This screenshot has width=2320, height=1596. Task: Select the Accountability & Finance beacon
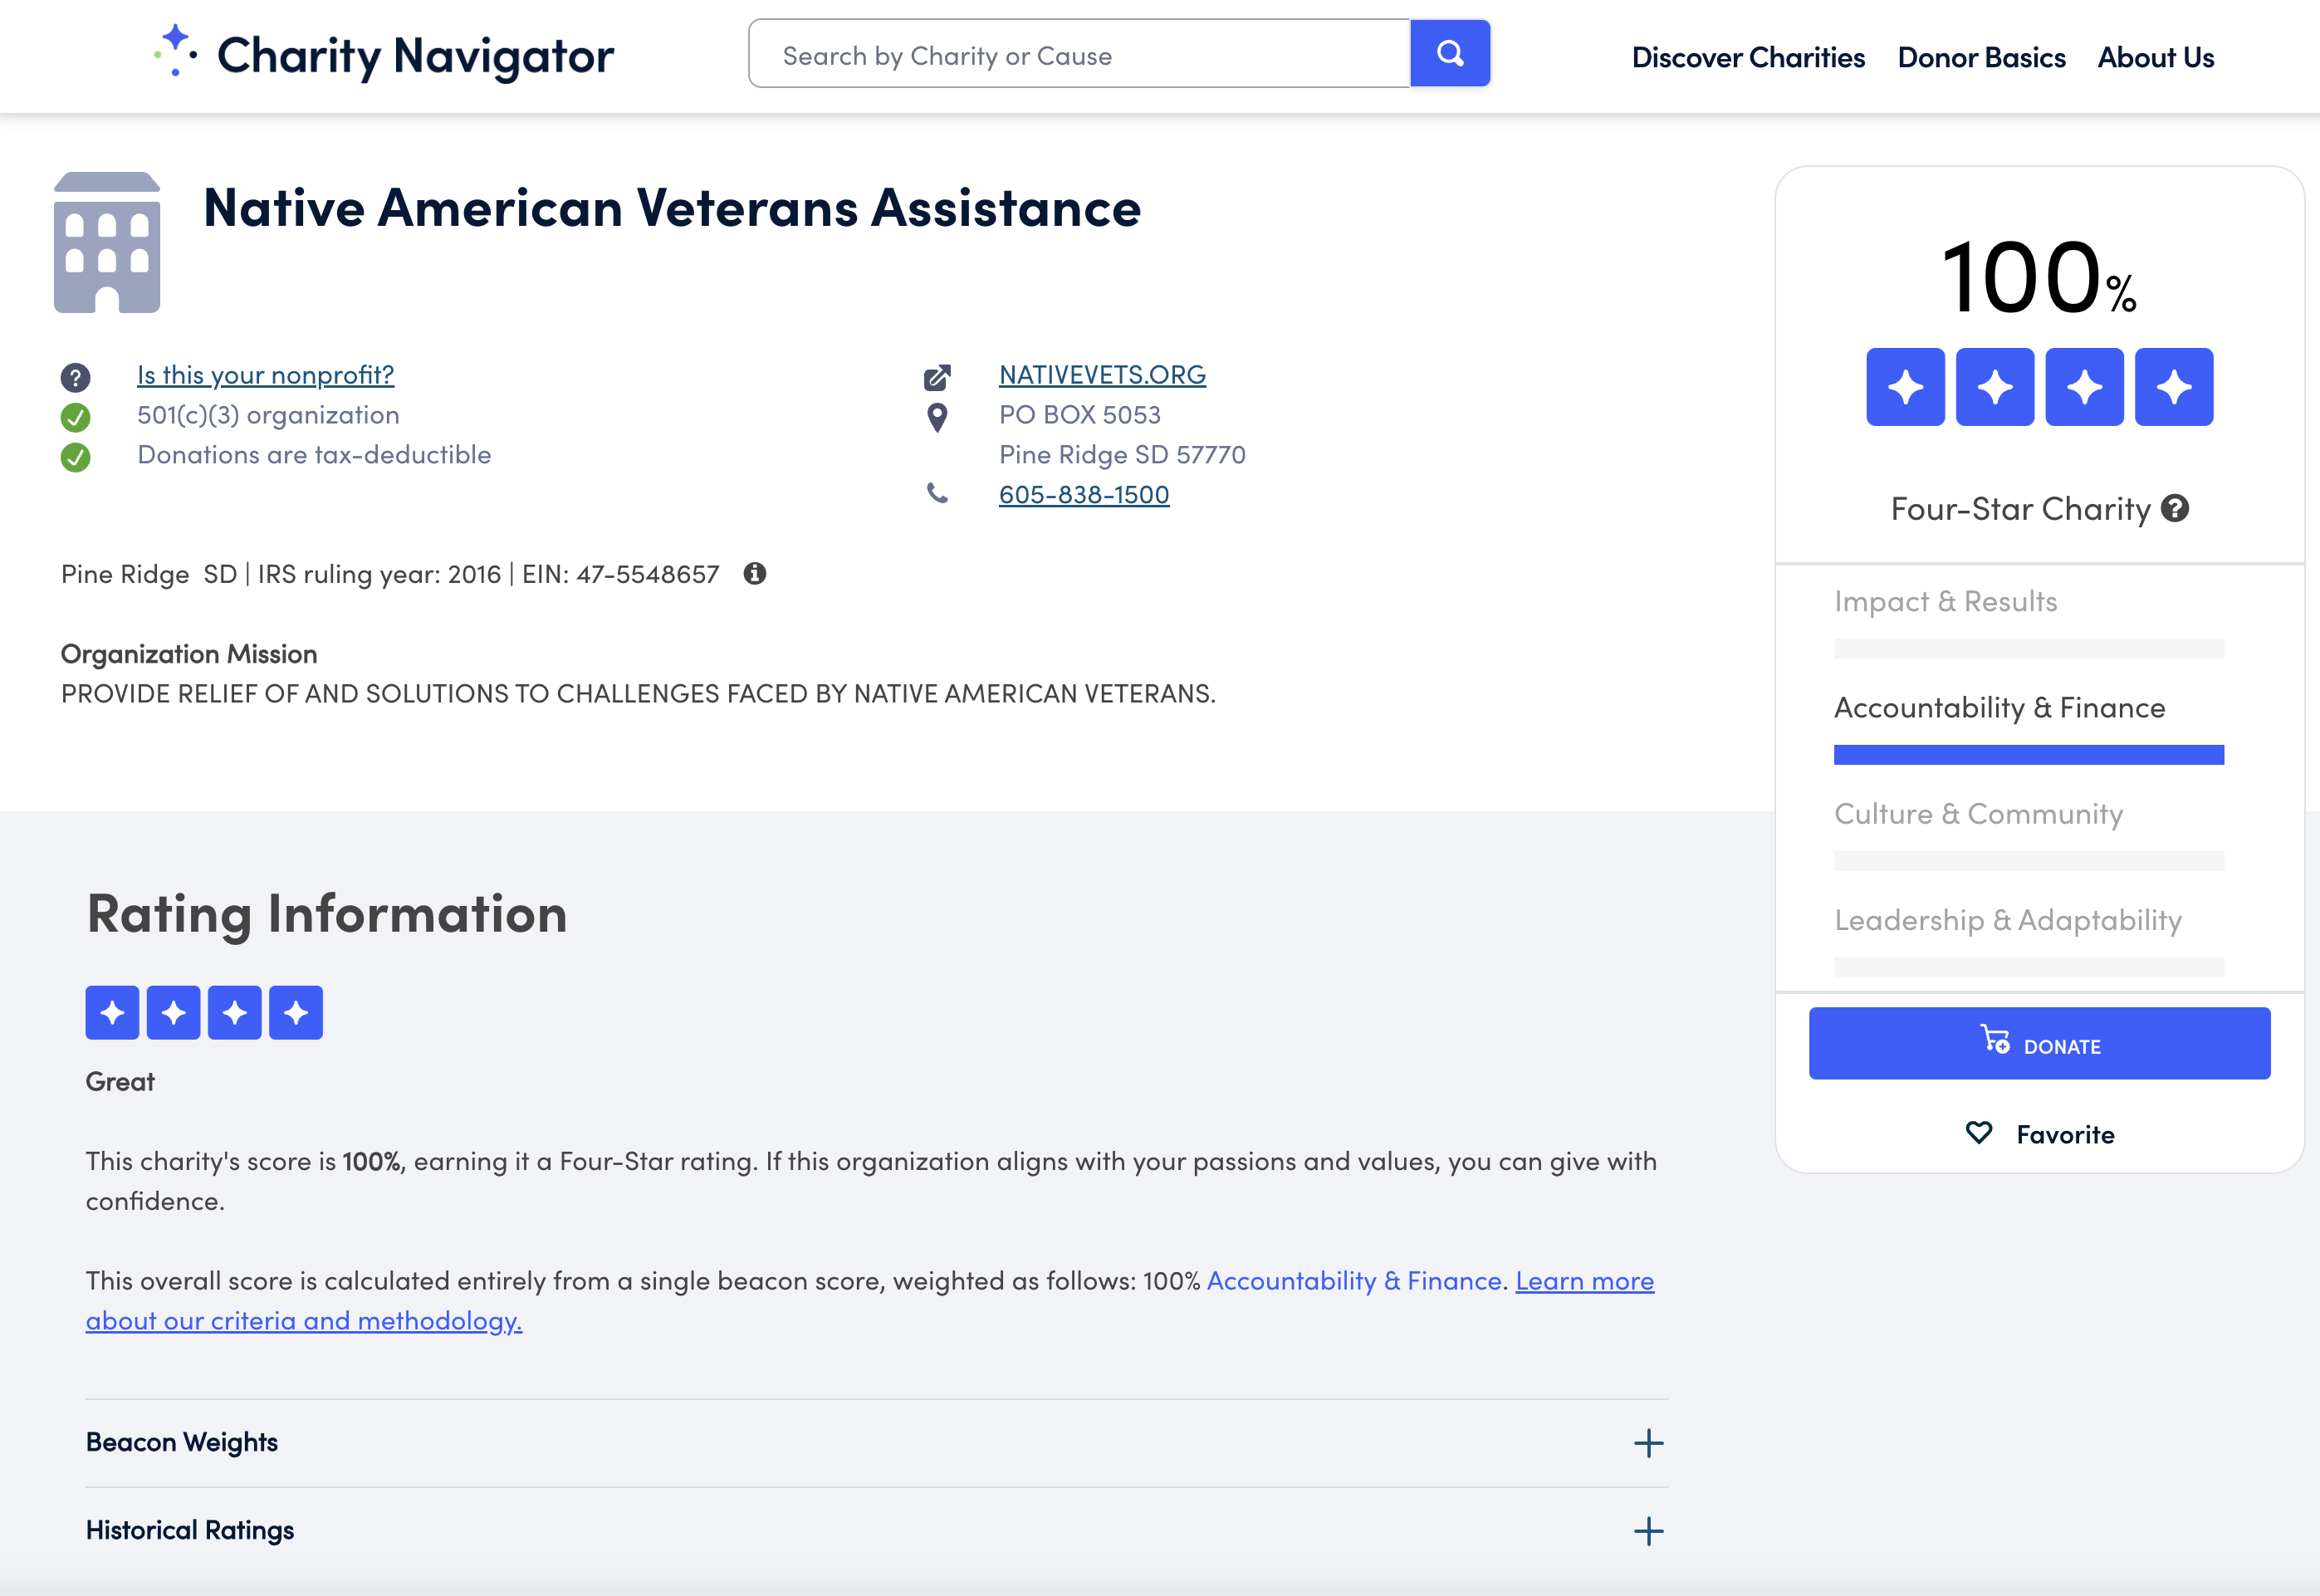1999,707
